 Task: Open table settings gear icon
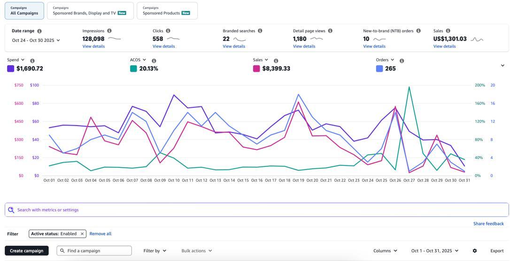pos(475,251)
